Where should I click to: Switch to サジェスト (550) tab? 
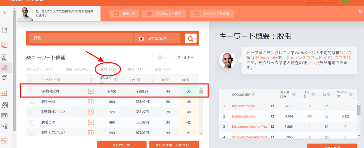(40, 69)
